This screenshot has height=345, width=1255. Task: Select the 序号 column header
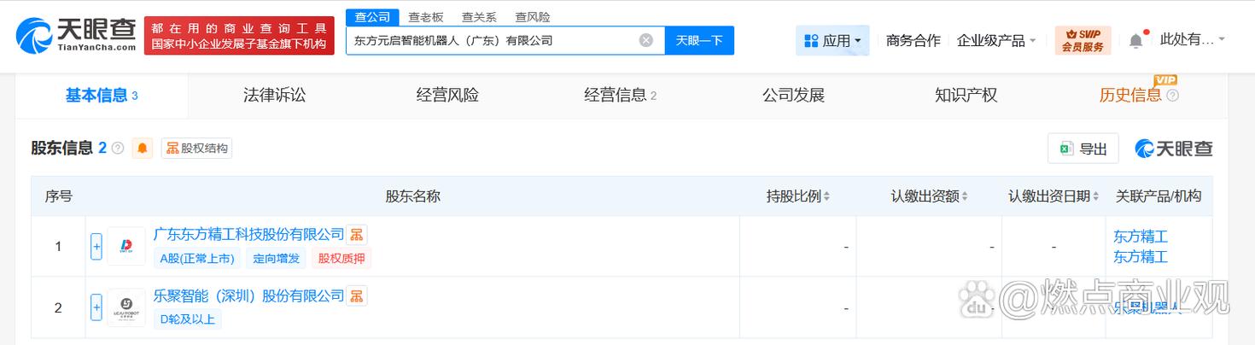58,196
